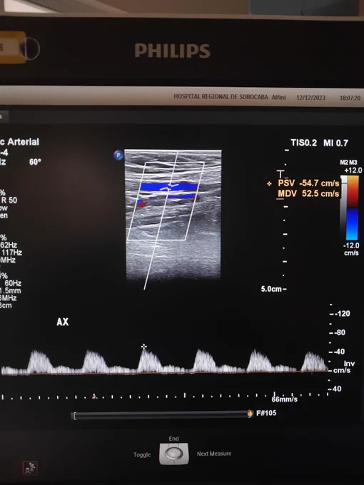Viewport: 364px width, 485px height.
Task: Click the 1.5mm sample volume value
Action: pyautogui.click(x=10, y=290)
